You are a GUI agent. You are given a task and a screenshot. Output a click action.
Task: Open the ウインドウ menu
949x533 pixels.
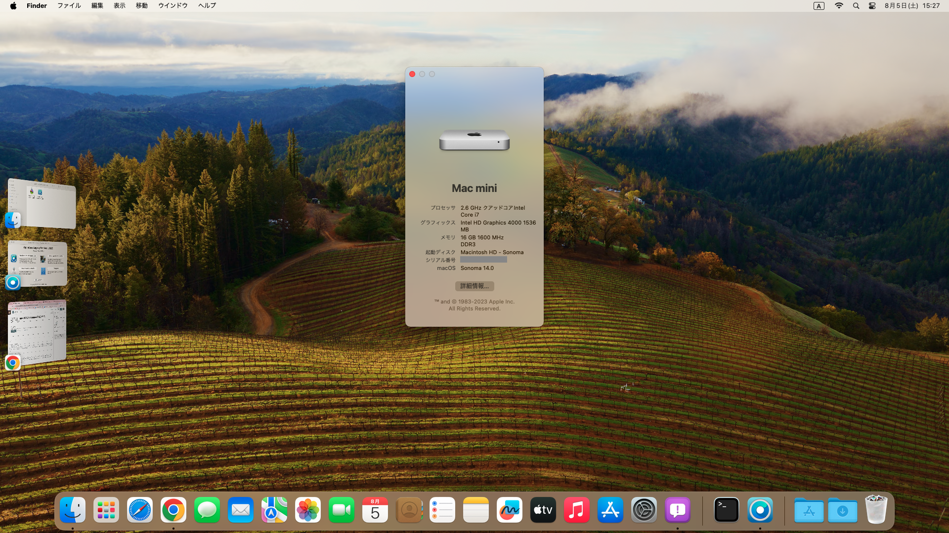pyautogui.click(x=173, y=6)
